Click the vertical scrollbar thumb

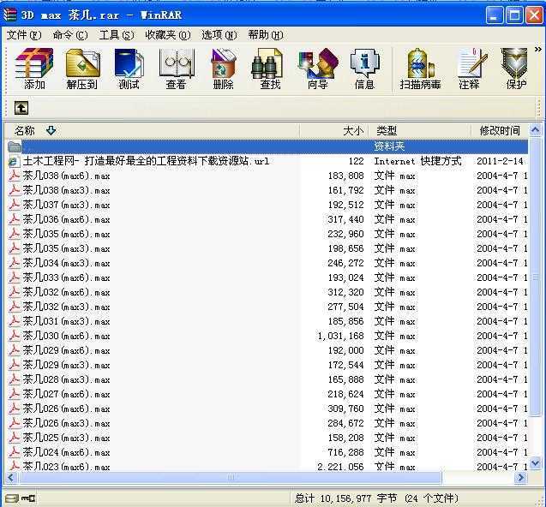pyautogui.click(x=535, y=277)
